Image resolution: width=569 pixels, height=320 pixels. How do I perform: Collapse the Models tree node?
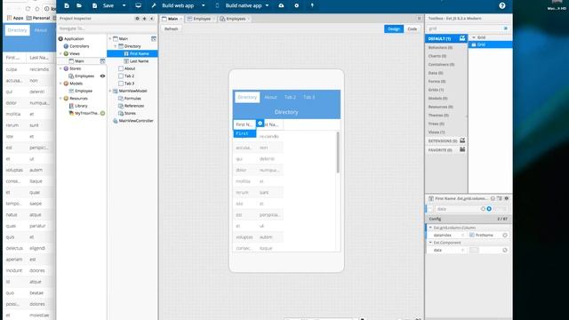pyautogui.click(x=60, y=84)
